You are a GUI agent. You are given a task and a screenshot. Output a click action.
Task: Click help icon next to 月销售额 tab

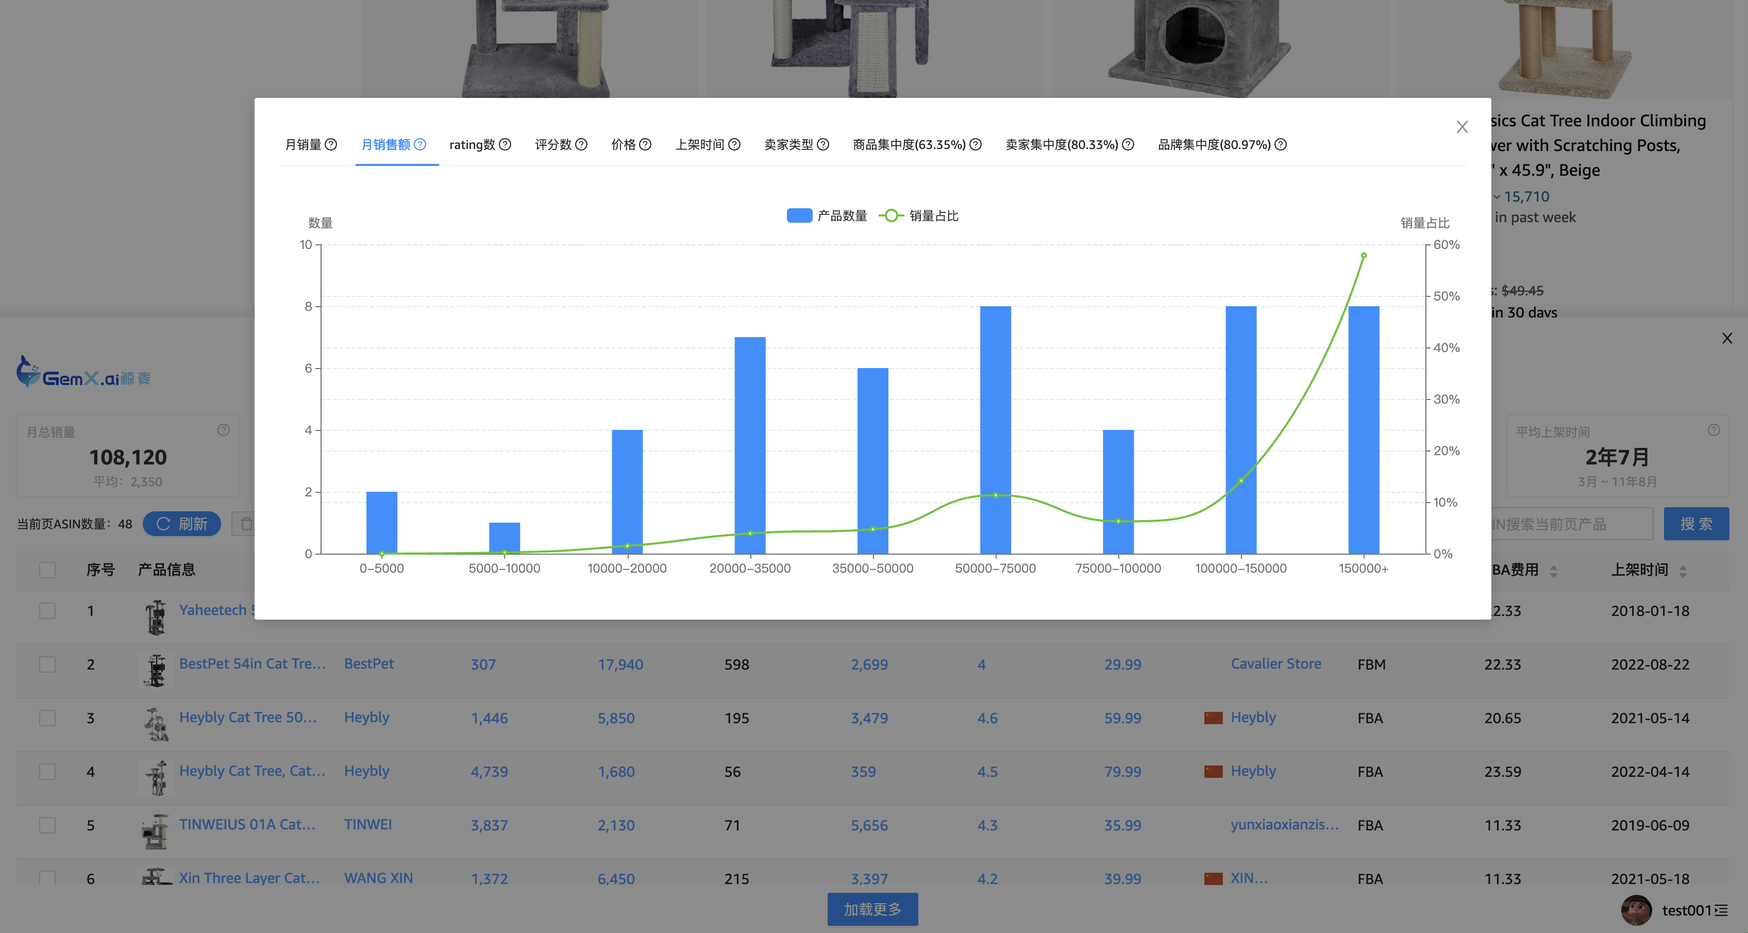[x=420, y=144]
